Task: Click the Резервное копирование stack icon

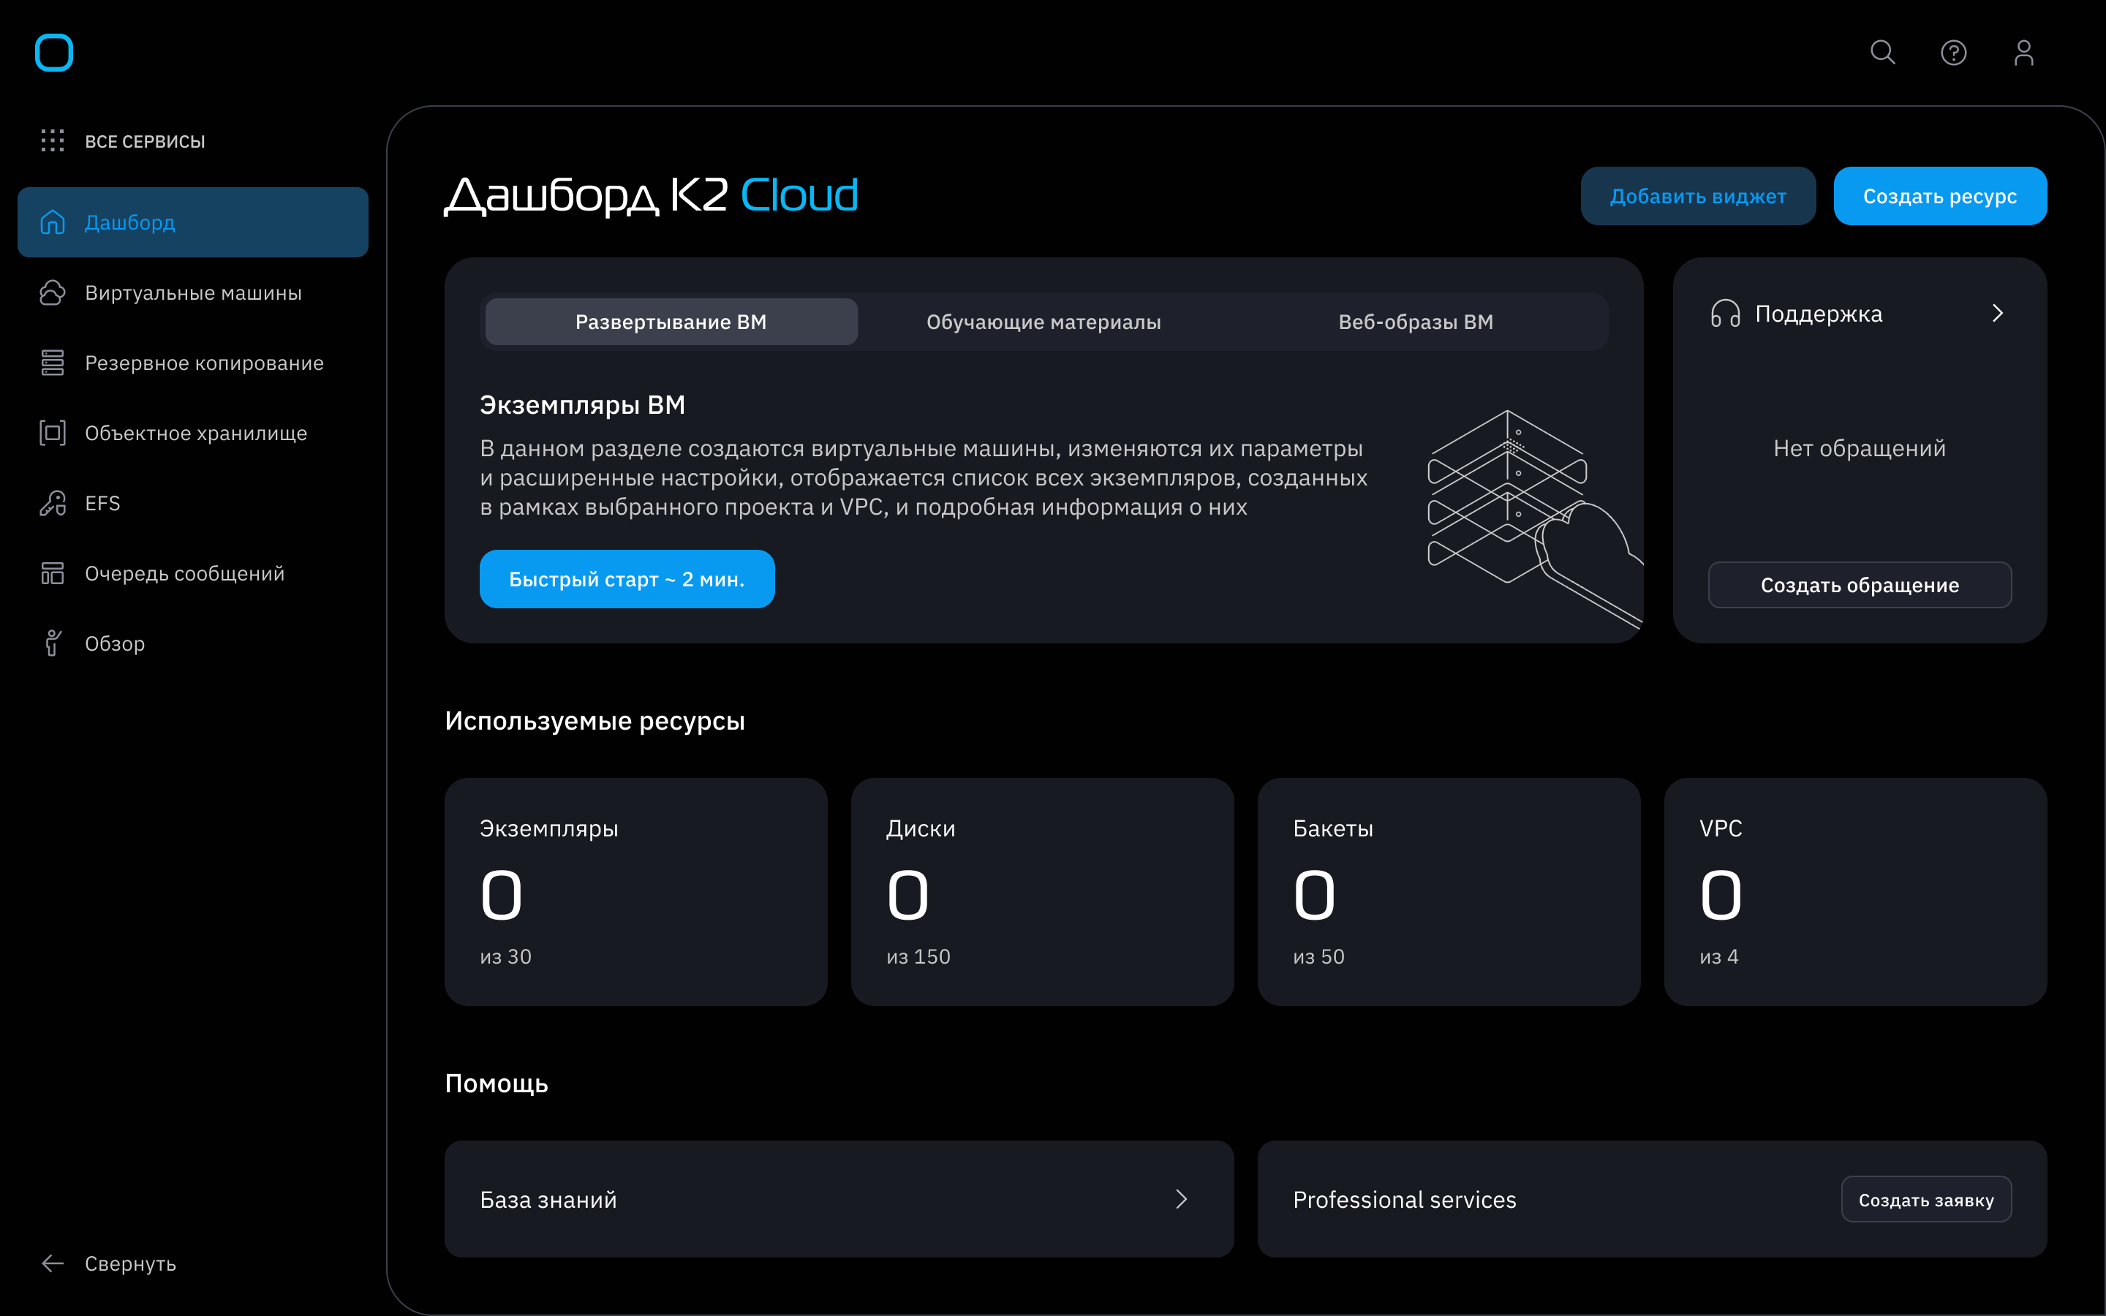Action: (53, 362)
